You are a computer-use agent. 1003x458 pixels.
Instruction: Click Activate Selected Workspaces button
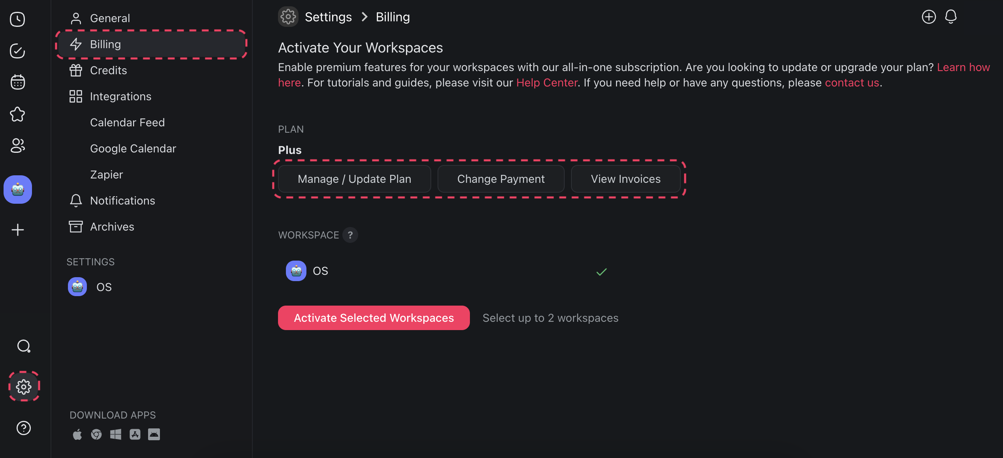tap(374, 318)
